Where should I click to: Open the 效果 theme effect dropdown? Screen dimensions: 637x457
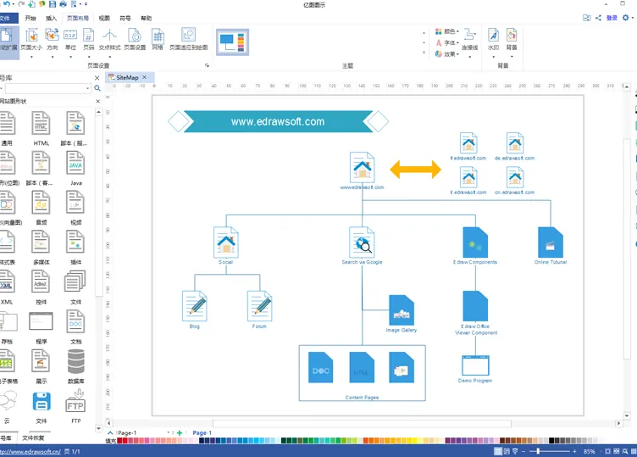447,54
